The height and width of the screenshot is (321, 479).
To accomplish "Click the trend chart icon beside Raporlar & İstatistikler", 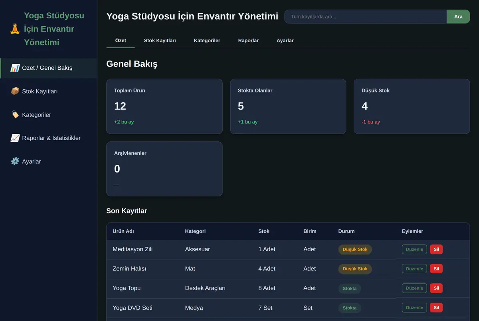I will (x=15, y=138).
